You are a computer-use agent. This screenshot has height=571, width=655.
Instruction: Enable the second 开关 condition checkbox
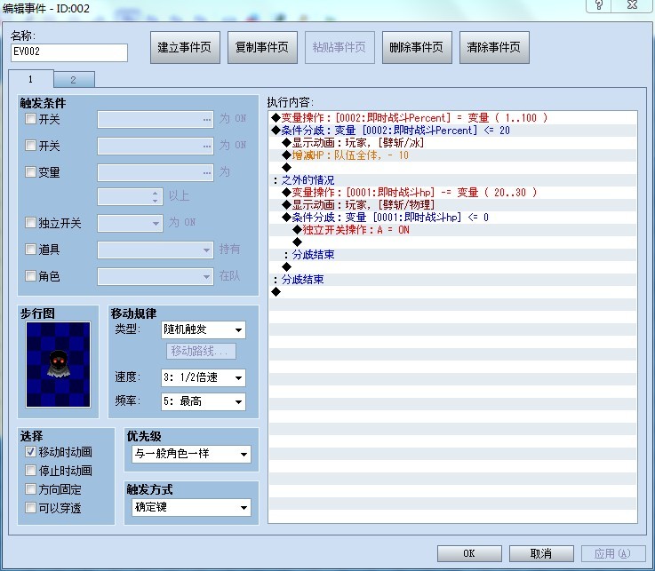pos(30,146)
